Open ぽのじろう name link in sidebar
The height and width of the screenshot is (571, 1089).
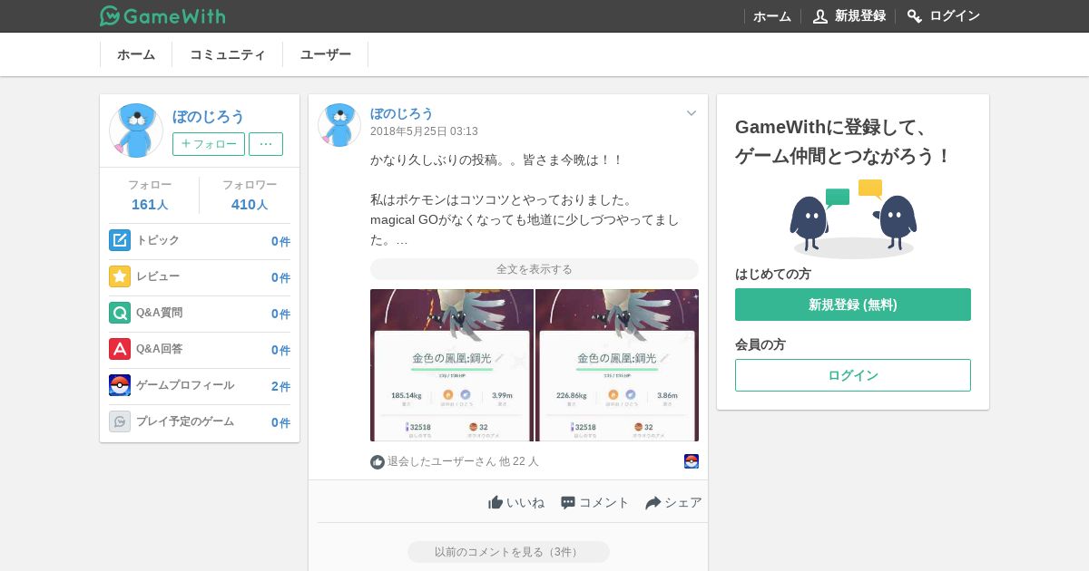pos(209,116)
